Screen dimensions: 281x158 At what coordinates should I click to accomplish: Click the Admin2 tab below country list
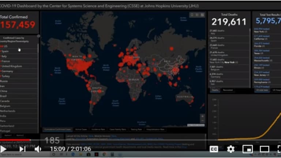point(20,135)
